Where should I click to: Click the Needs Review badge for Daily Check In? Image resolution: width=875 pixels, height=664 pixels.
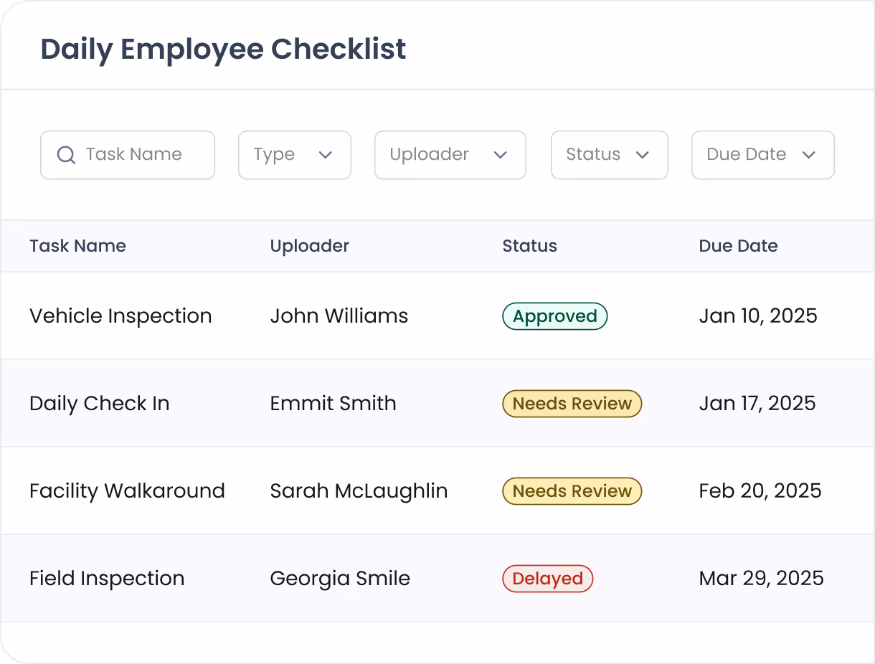(x=572, y=403)
